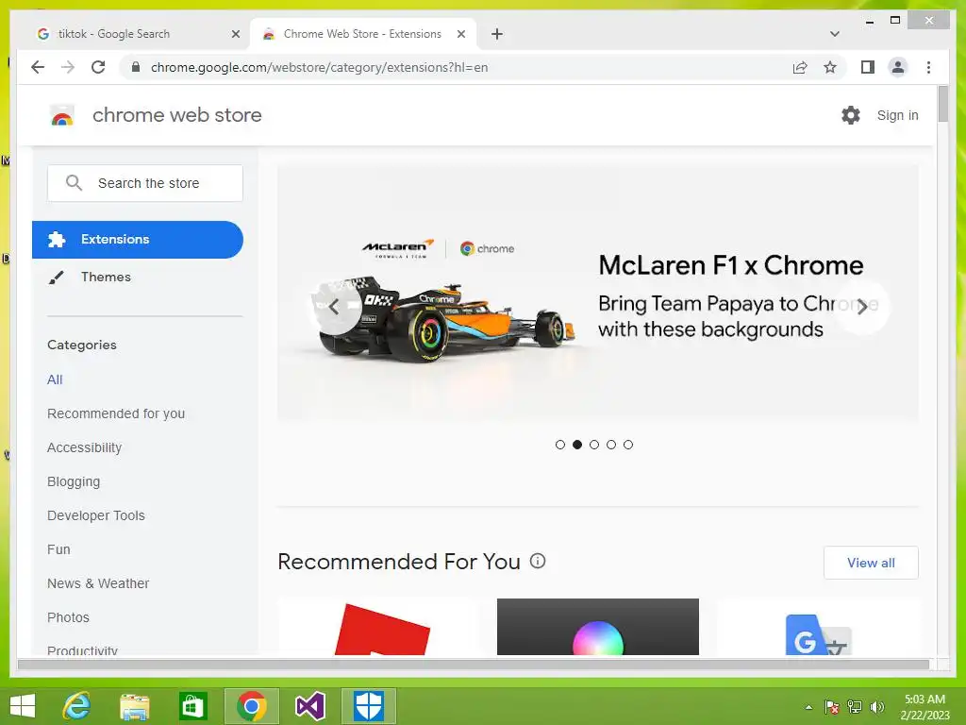Open the web store settings gear

point(851,114)
